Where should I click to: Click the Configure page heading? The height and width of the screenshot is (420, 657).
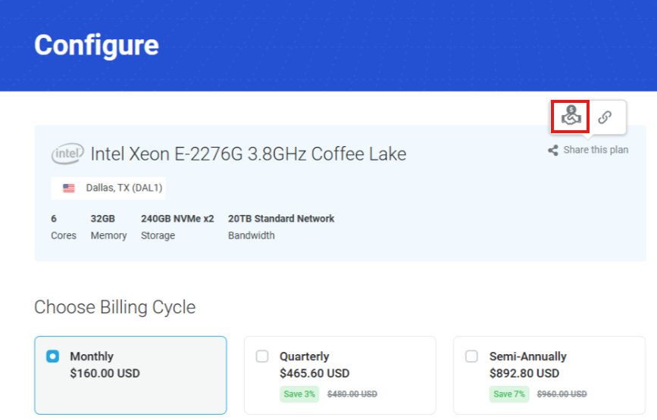[x=96, y=45]
